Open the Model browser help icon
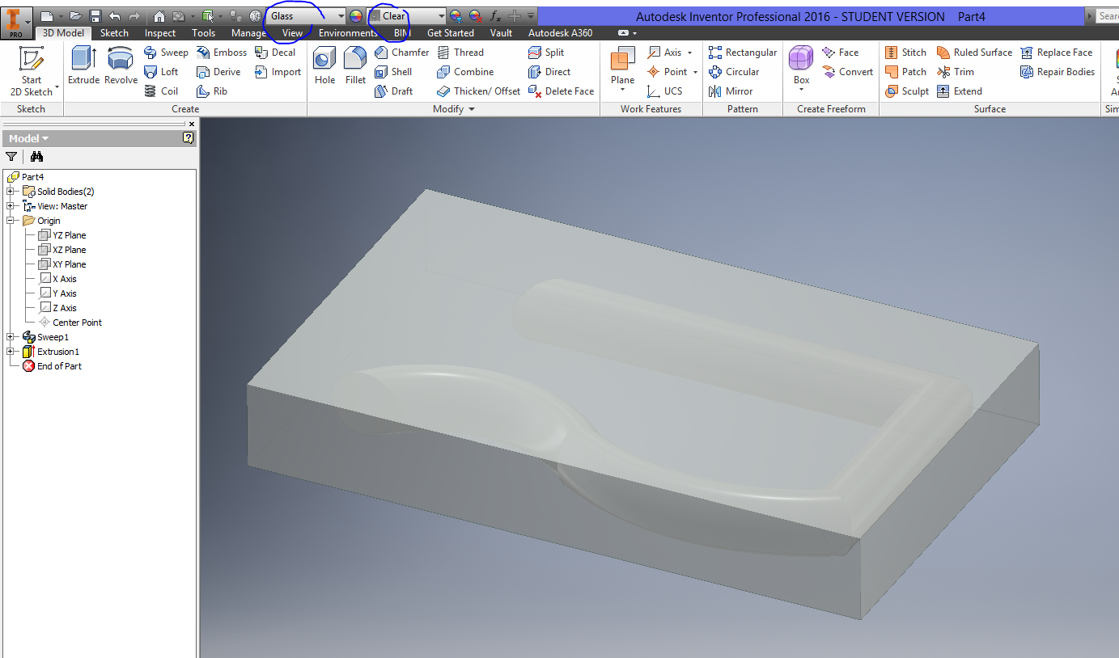Viewport: 1119px width, 658px height. click(189, 138)
